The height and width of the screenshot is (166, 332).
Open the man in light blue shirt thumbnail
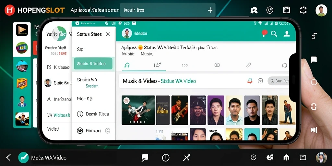pyautogui.click(x=234, y=110)
